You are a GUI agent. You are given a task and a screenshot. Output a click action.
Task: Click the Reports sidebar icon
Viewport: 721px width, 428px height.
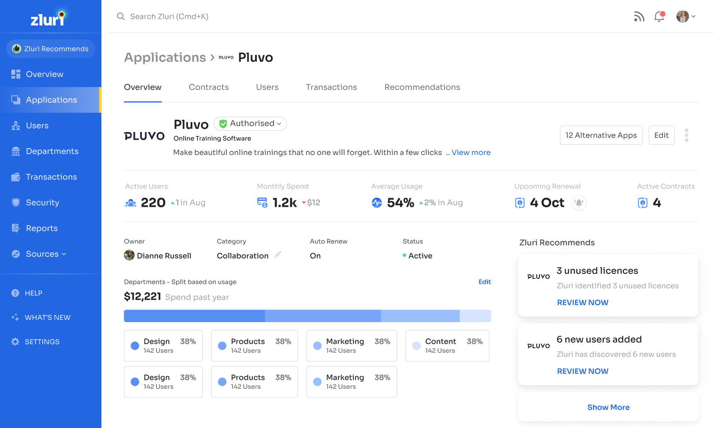(x=16, y=228)
